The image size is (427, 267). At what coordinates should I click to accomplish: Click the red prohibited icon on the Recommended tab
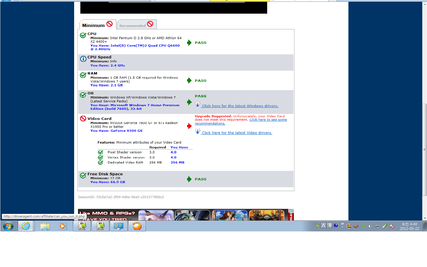click(150, 24)
